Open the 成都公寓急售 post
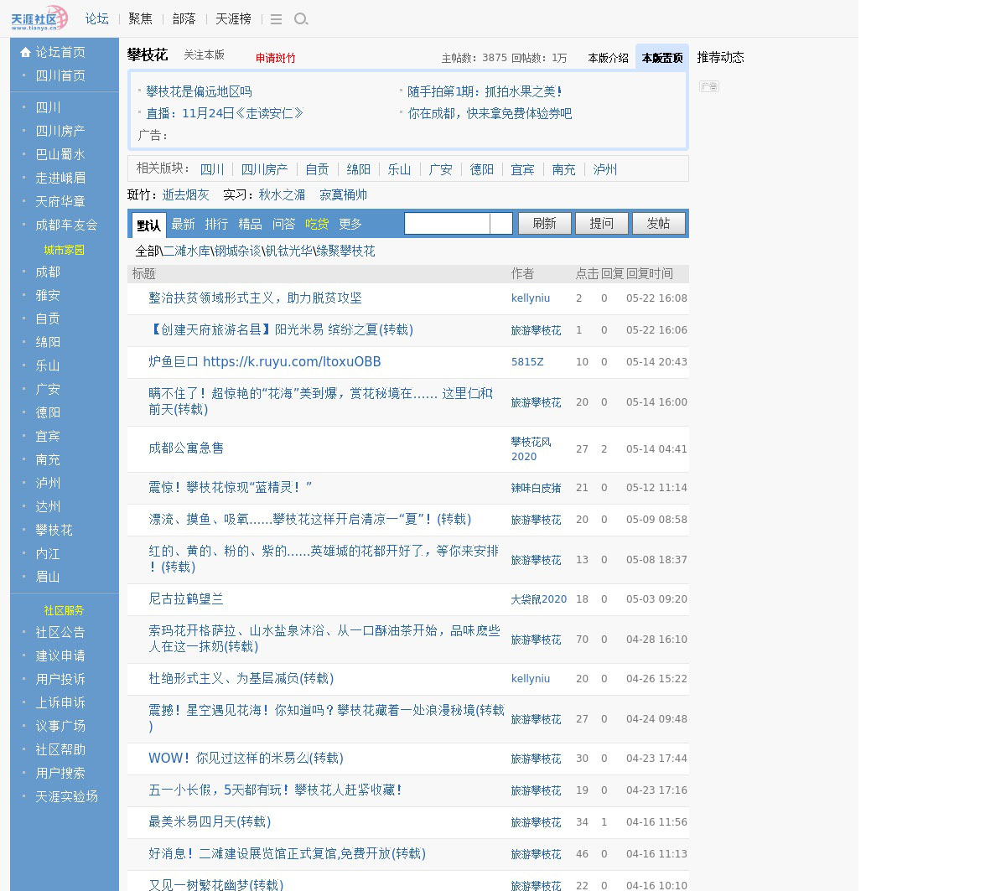The image size is (1006, 891). point(186,448)
